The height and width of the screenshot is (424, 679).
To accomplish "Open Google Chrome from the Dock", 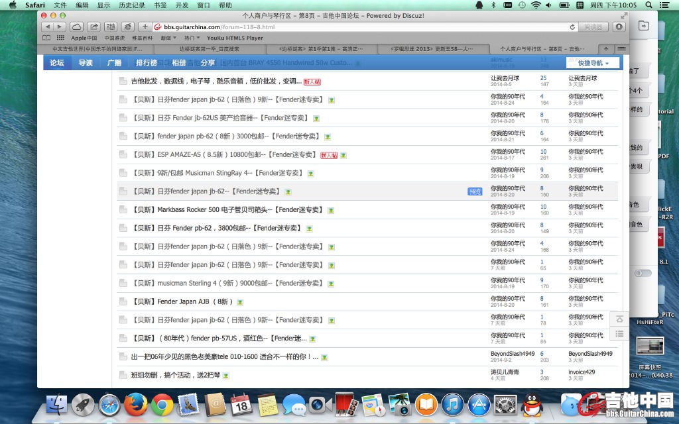I will tap(162, 404).
